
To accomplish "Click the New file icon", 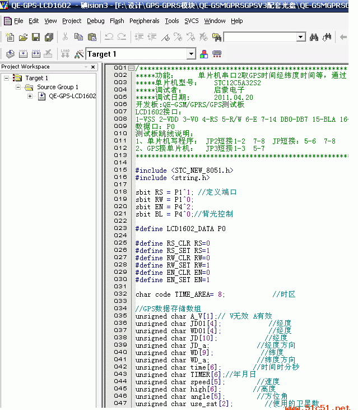I will pyautogui.click(x=10, y=38).
